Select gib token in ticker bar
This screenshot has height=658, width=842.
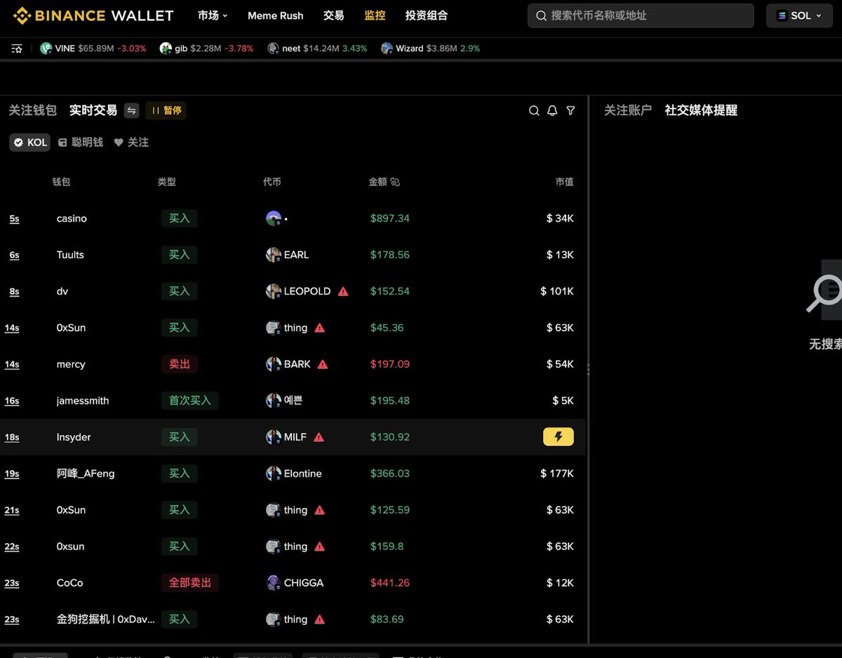pos(206,48)
